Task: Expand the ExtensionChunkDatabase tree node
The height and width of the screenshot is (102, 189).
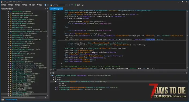Action: click(9, 16)
